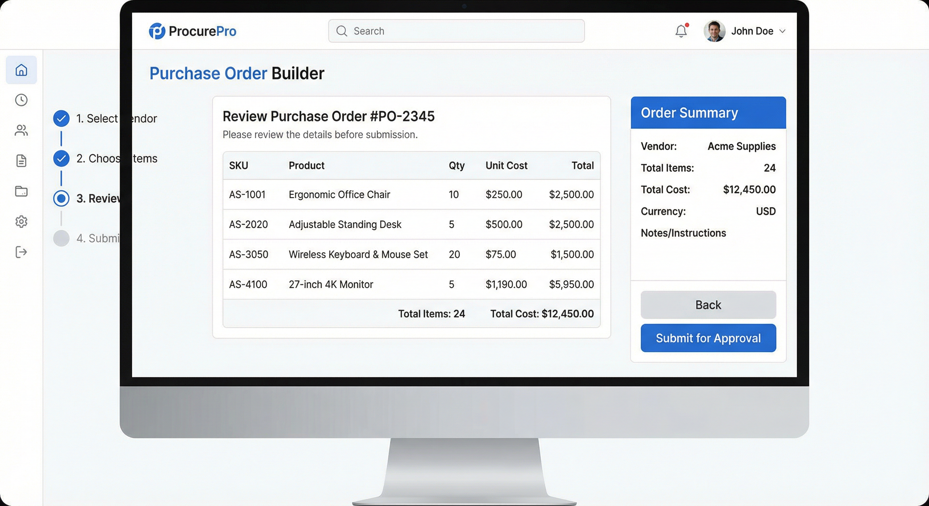Click John Doe's profile picture
Viewport: 929px width, 506px height.
tap(715, 31)
